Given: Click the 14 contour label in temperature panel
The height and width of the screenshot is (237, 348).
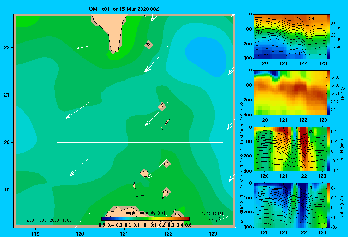Looking at the screenshot, I should click(x=301, y=53).
